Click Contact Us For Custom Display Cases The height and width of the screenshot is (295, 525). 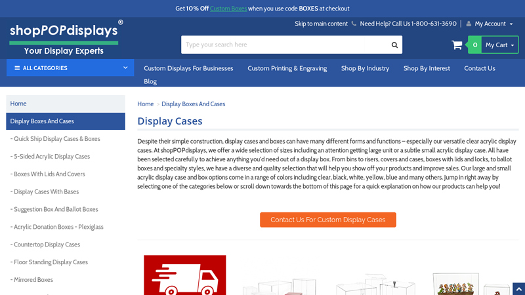pos(327,220)
